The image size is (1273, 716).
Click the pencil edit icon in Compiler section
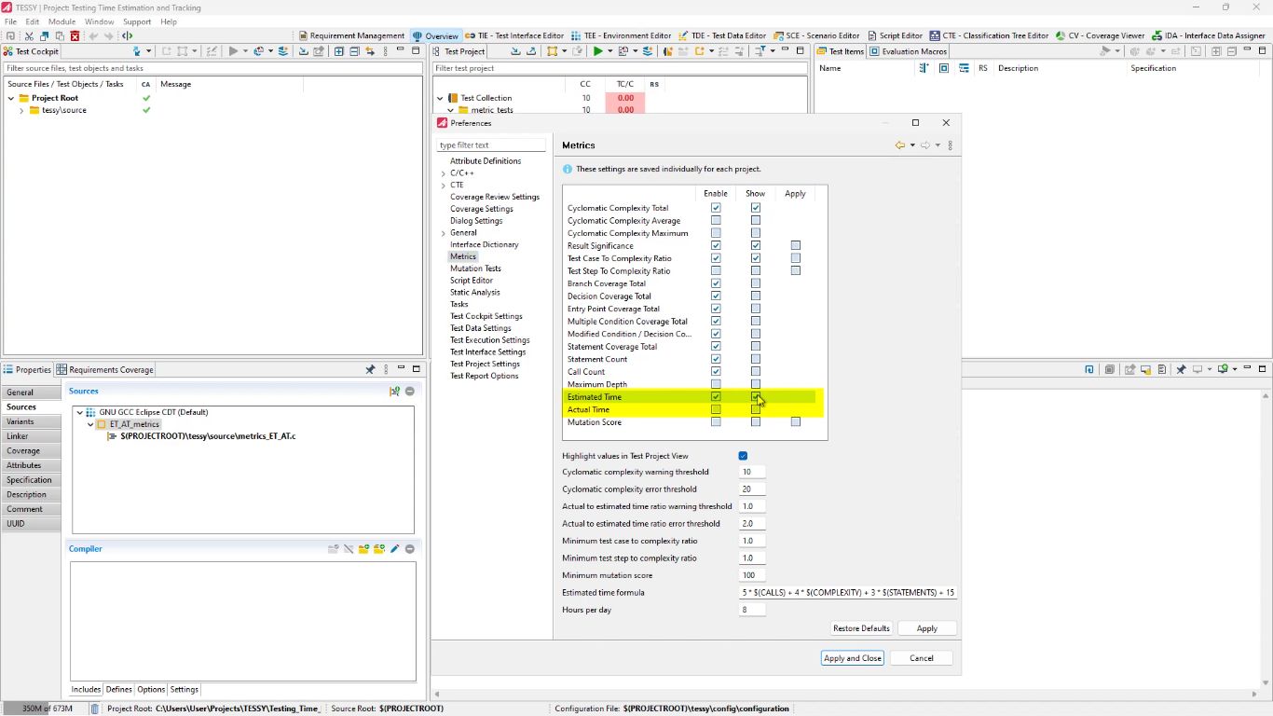click(x=394, y=549)
